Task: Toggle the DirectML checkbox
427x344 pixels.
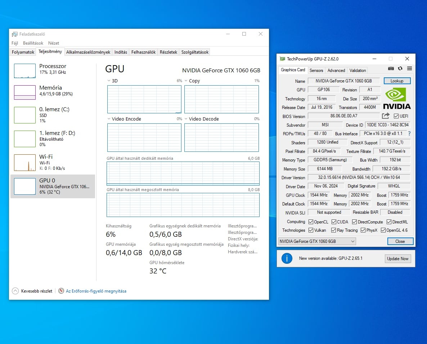Action: point(389,222)
